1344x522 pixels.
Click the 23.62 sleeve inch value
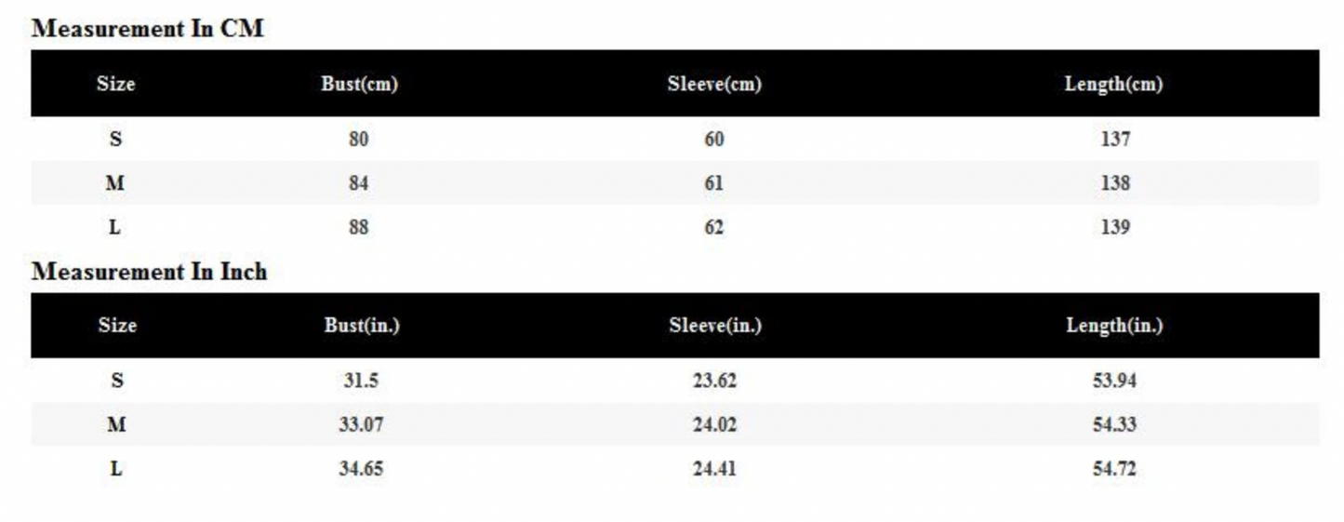coord(714,381)
